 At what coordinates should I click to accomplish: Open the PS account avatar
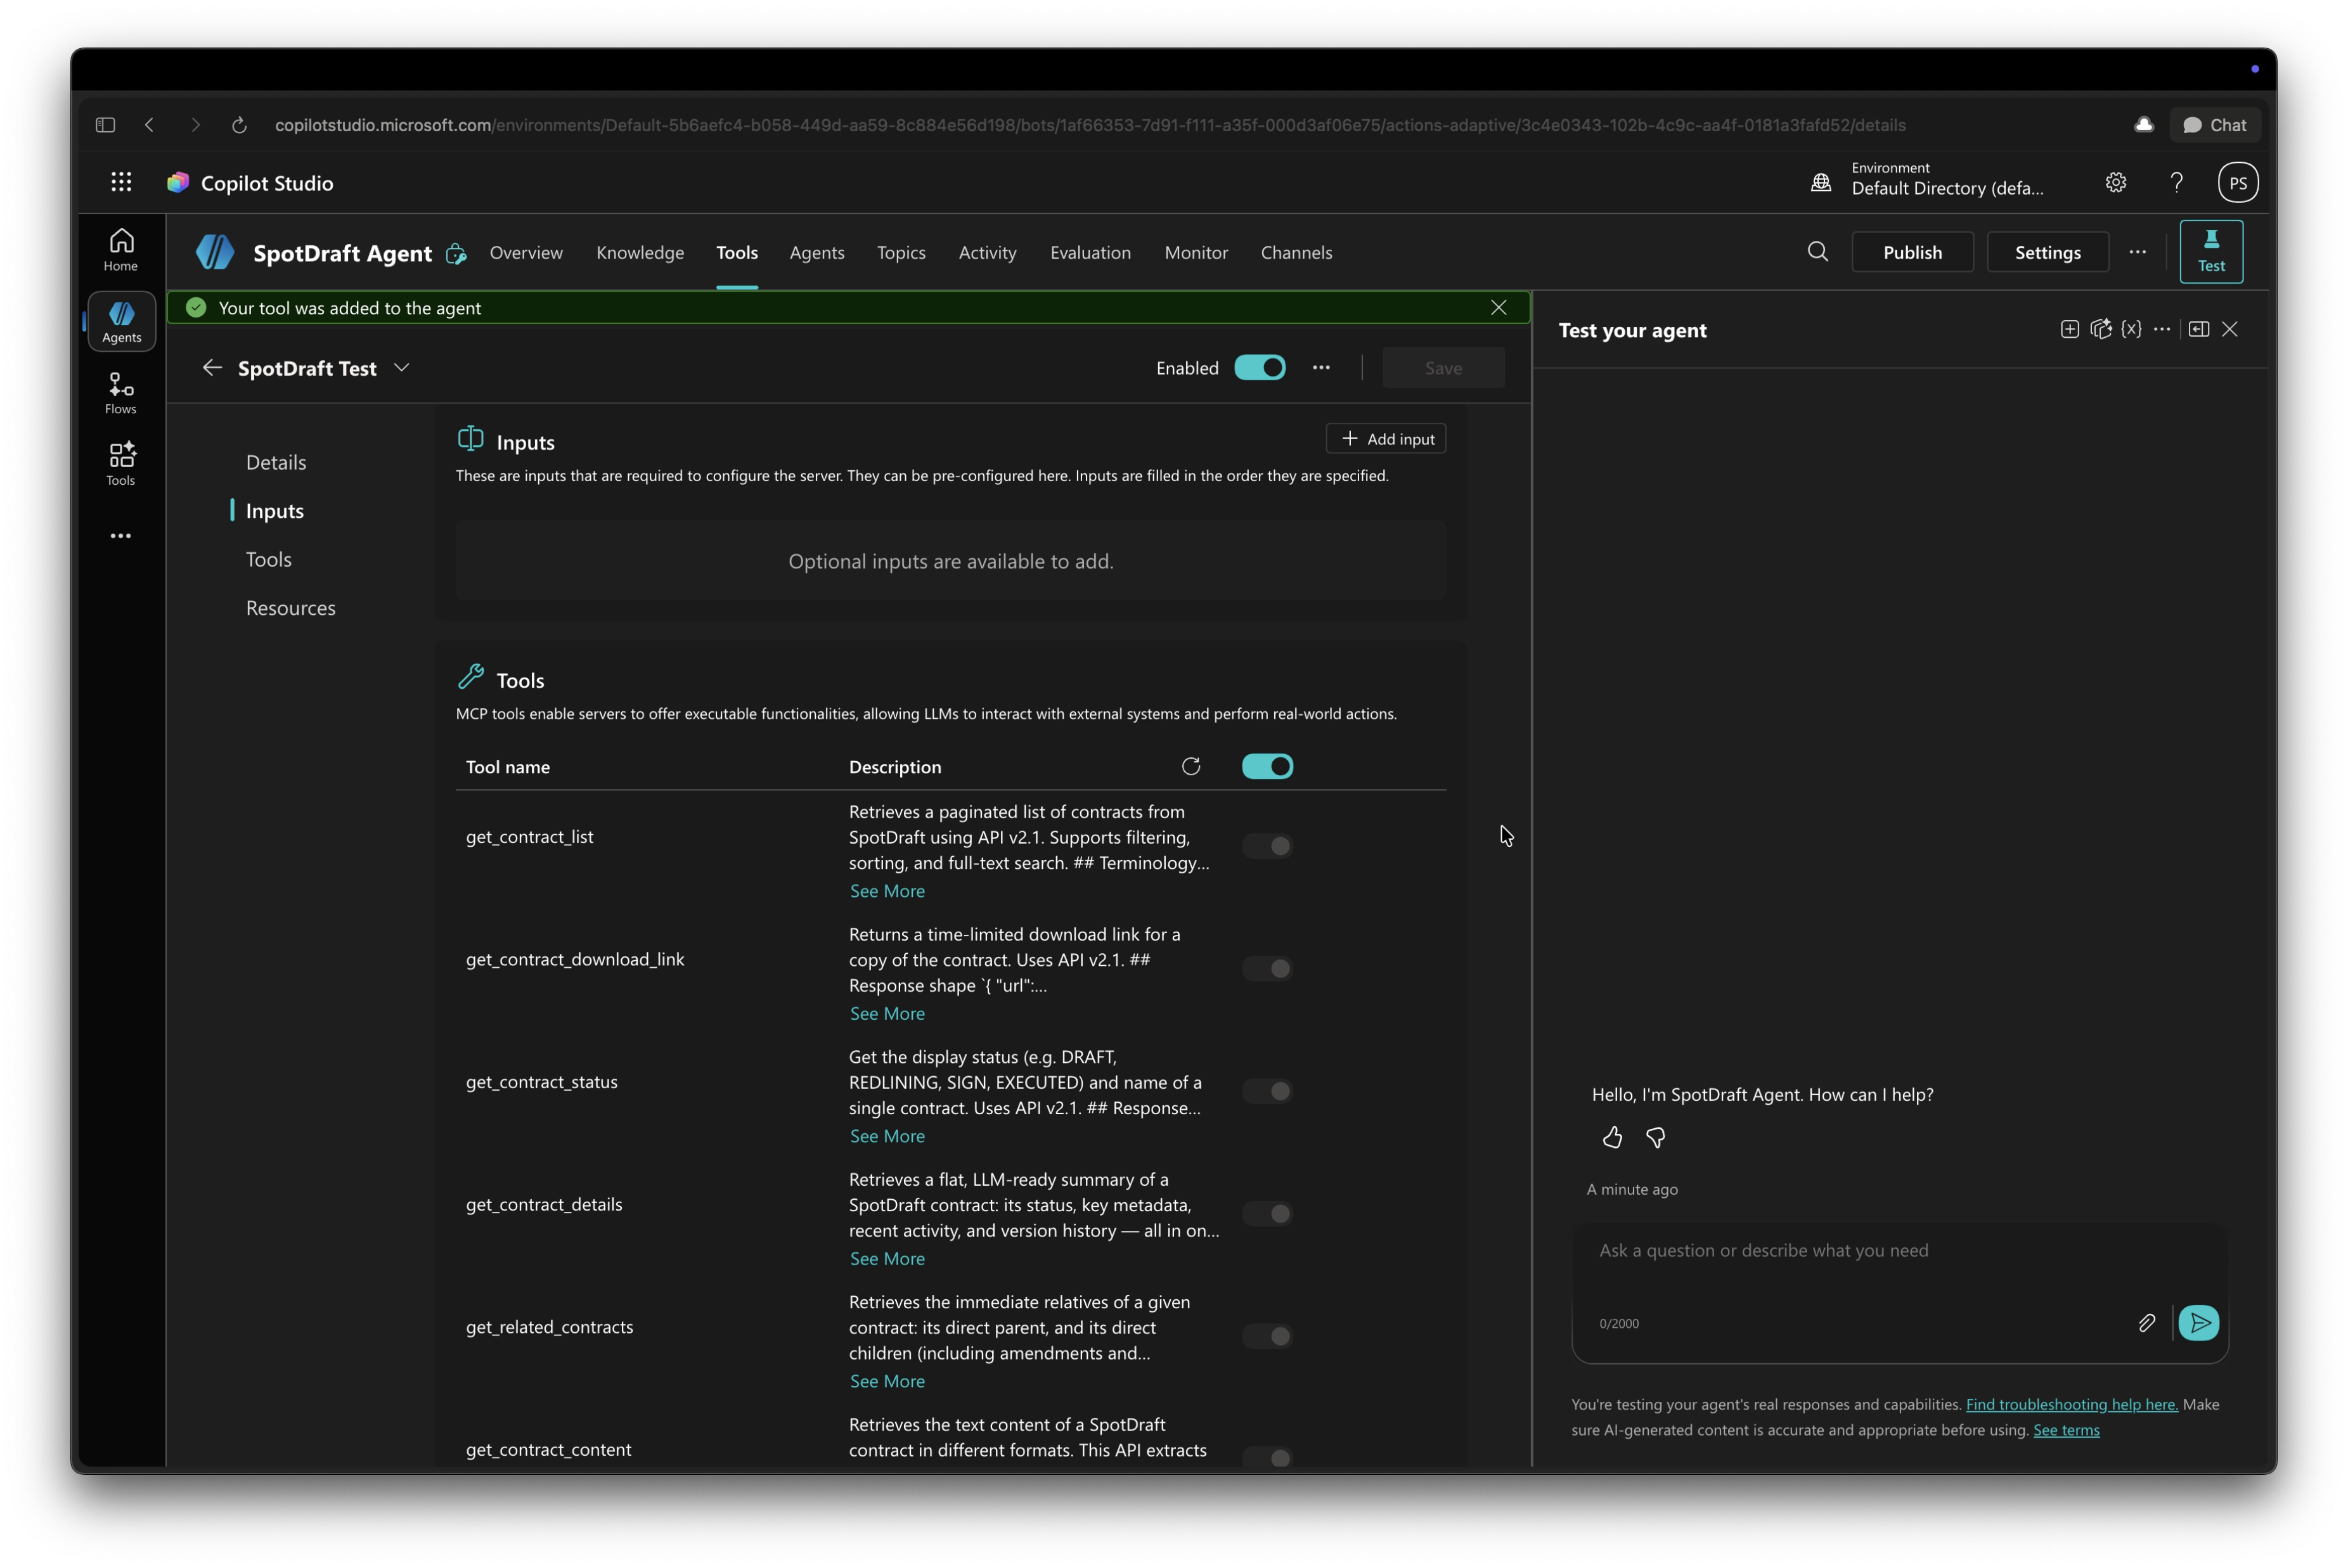[x=2238, y=182]
